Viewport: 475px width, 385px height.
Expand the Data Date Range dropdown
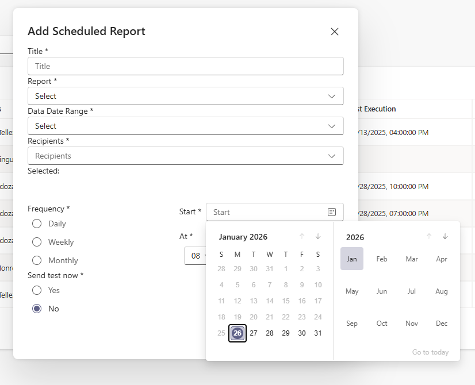(x=185, y=126)
